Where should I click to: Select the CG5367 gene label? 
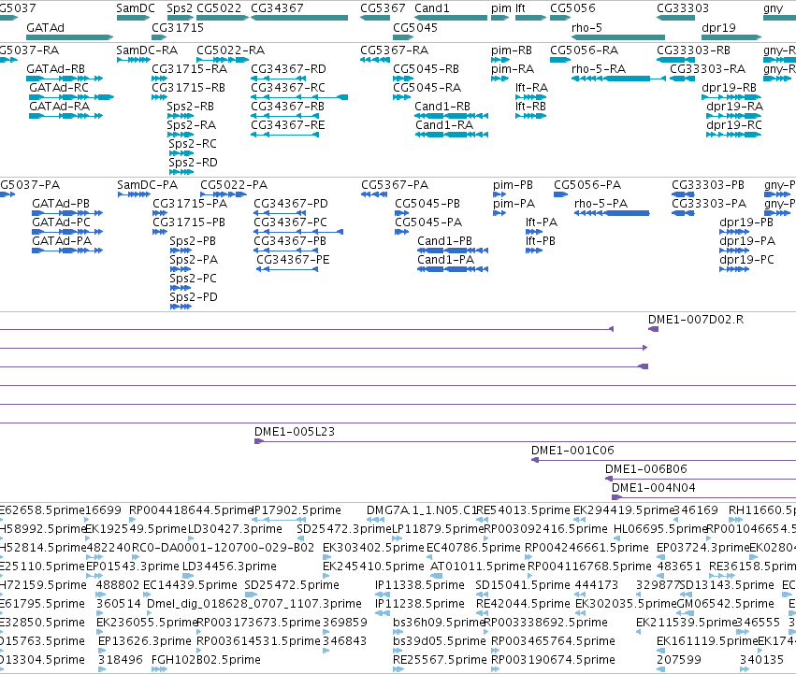pos(383,8)
